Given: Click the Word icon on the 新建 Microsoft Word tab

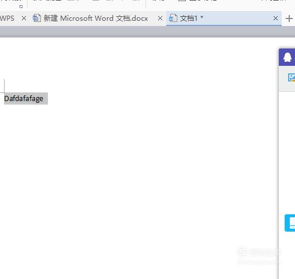Looking at the screenshot, I should (37, 18).
